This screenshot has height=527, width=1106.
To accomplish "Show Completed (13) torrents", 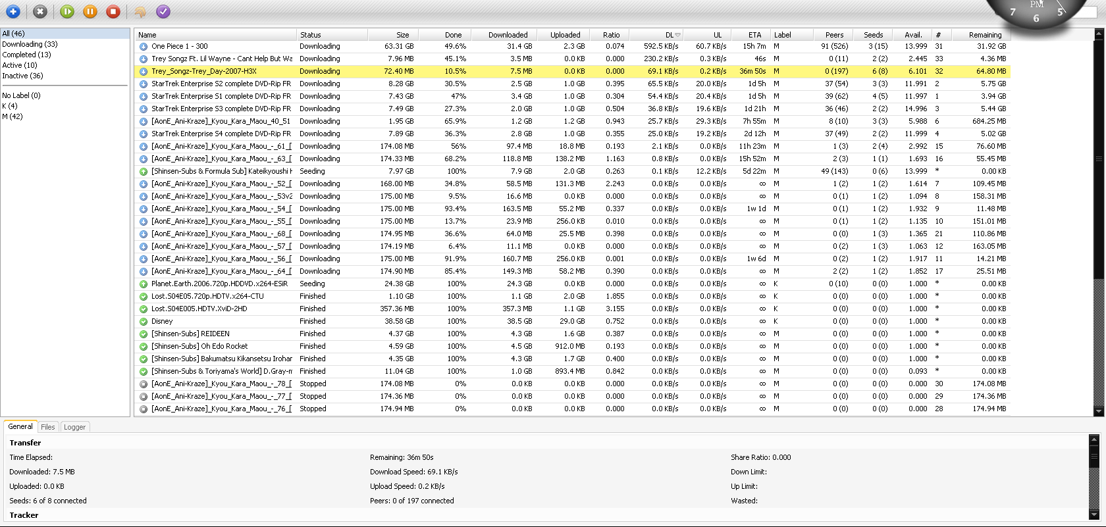I will [26, 55].
